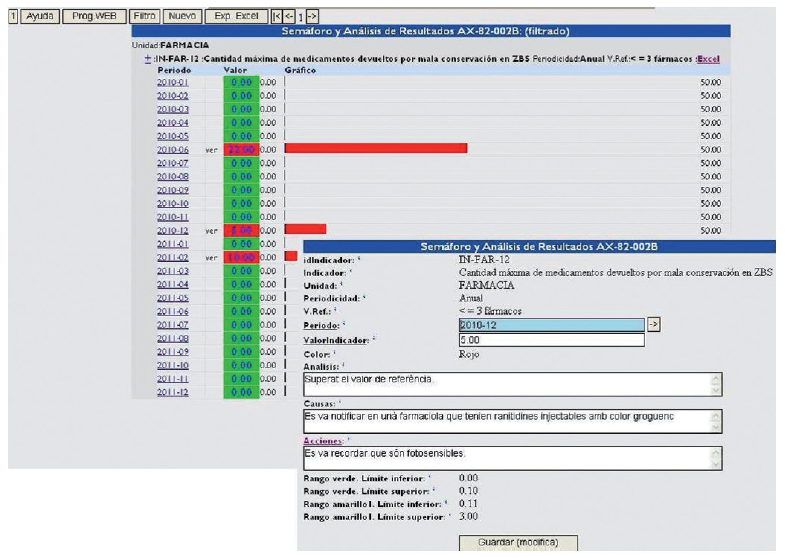Open the Filtro filter button

pos(144,16)
